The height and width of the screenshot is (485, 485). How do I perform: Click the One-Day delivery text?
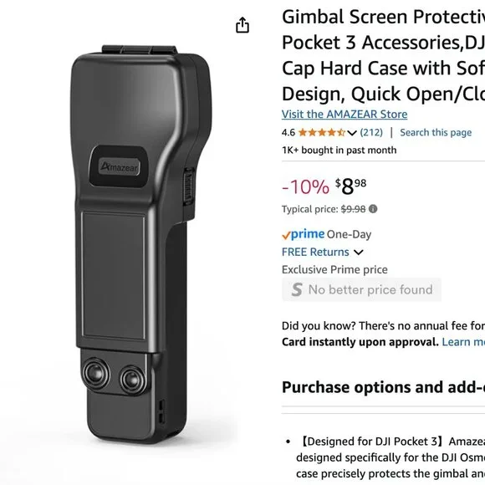[x=349, y=234]
